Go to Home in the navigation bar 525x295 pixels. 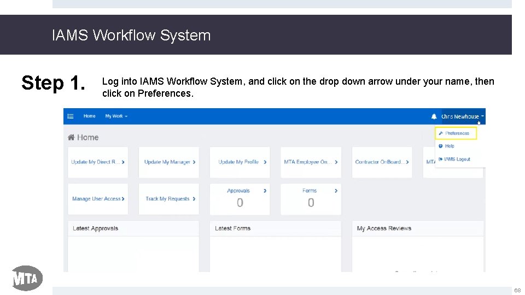[89, 116]
